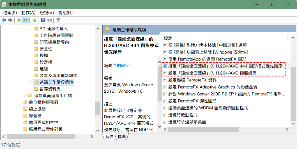Open Help via the blue question mark icon
297x149 pixels.
43,20
